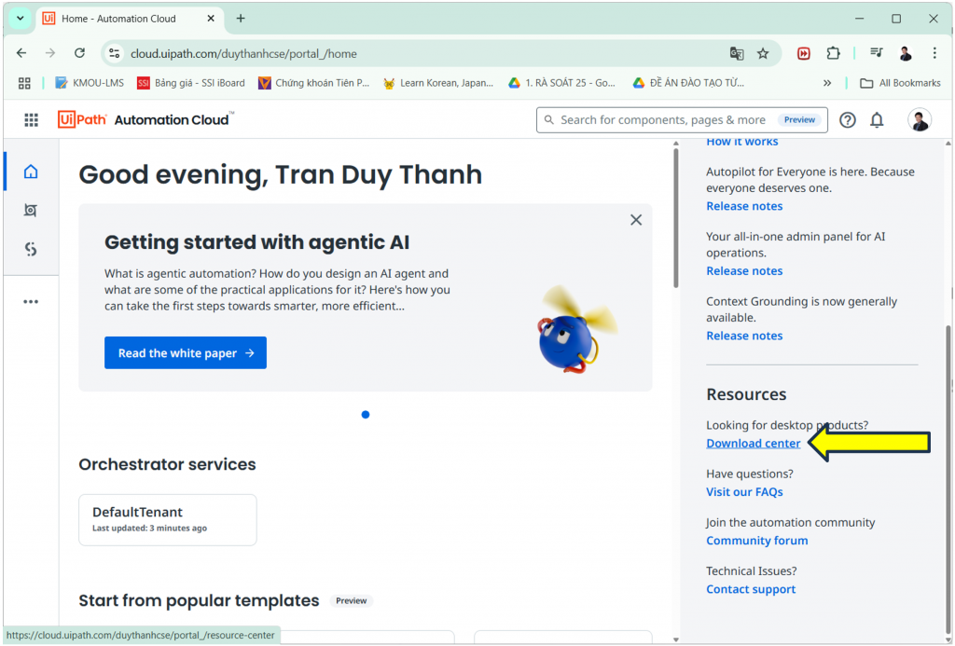Image resolution: width=955 pixels, height=646 pixels.
Task: Open the Community forum link
Action: [x=757, y=541]
